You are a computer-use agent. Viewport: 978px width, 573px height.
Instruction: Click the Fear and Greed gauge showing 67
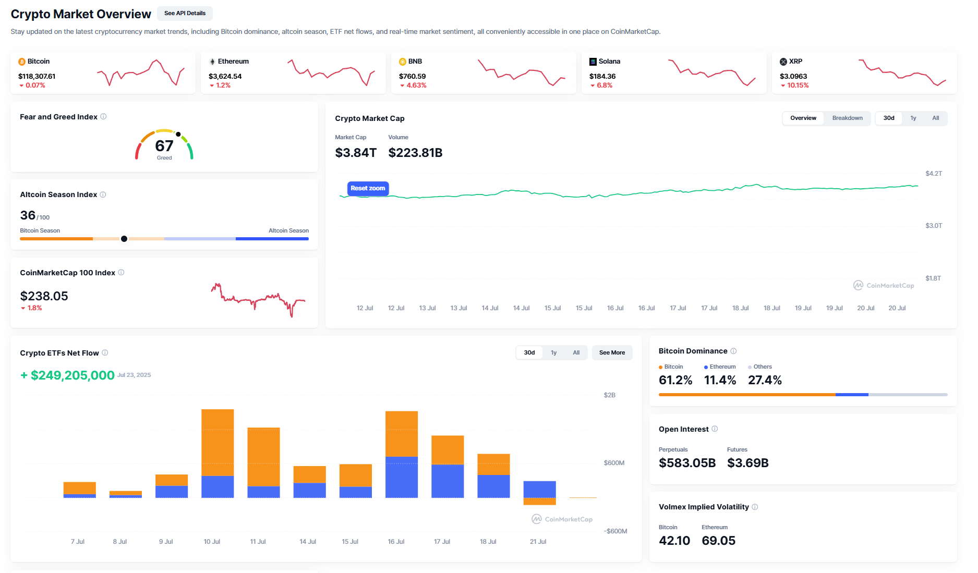pos(164,145)
